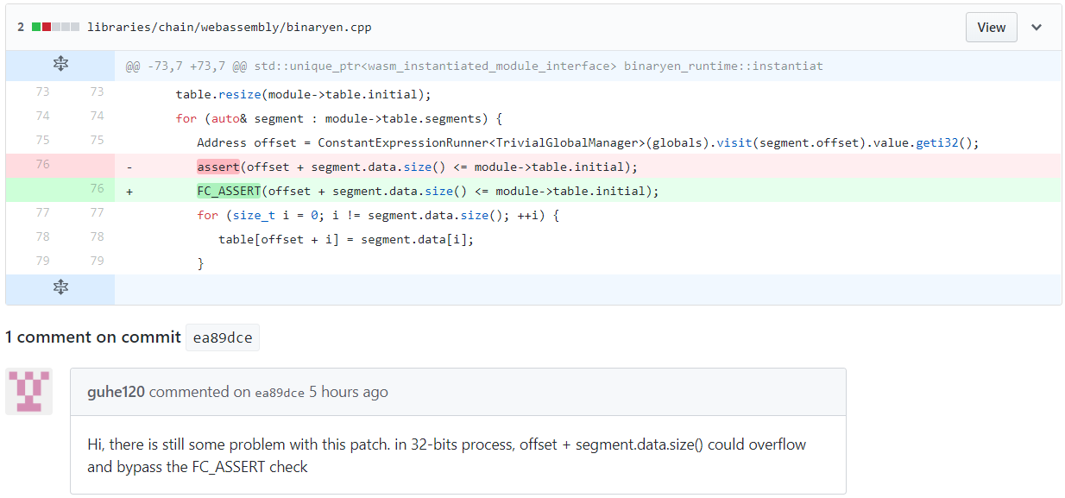Click ea89dce hash in the comment header
This screenshot has height=498, width=1065.
(x=280, y=393)
